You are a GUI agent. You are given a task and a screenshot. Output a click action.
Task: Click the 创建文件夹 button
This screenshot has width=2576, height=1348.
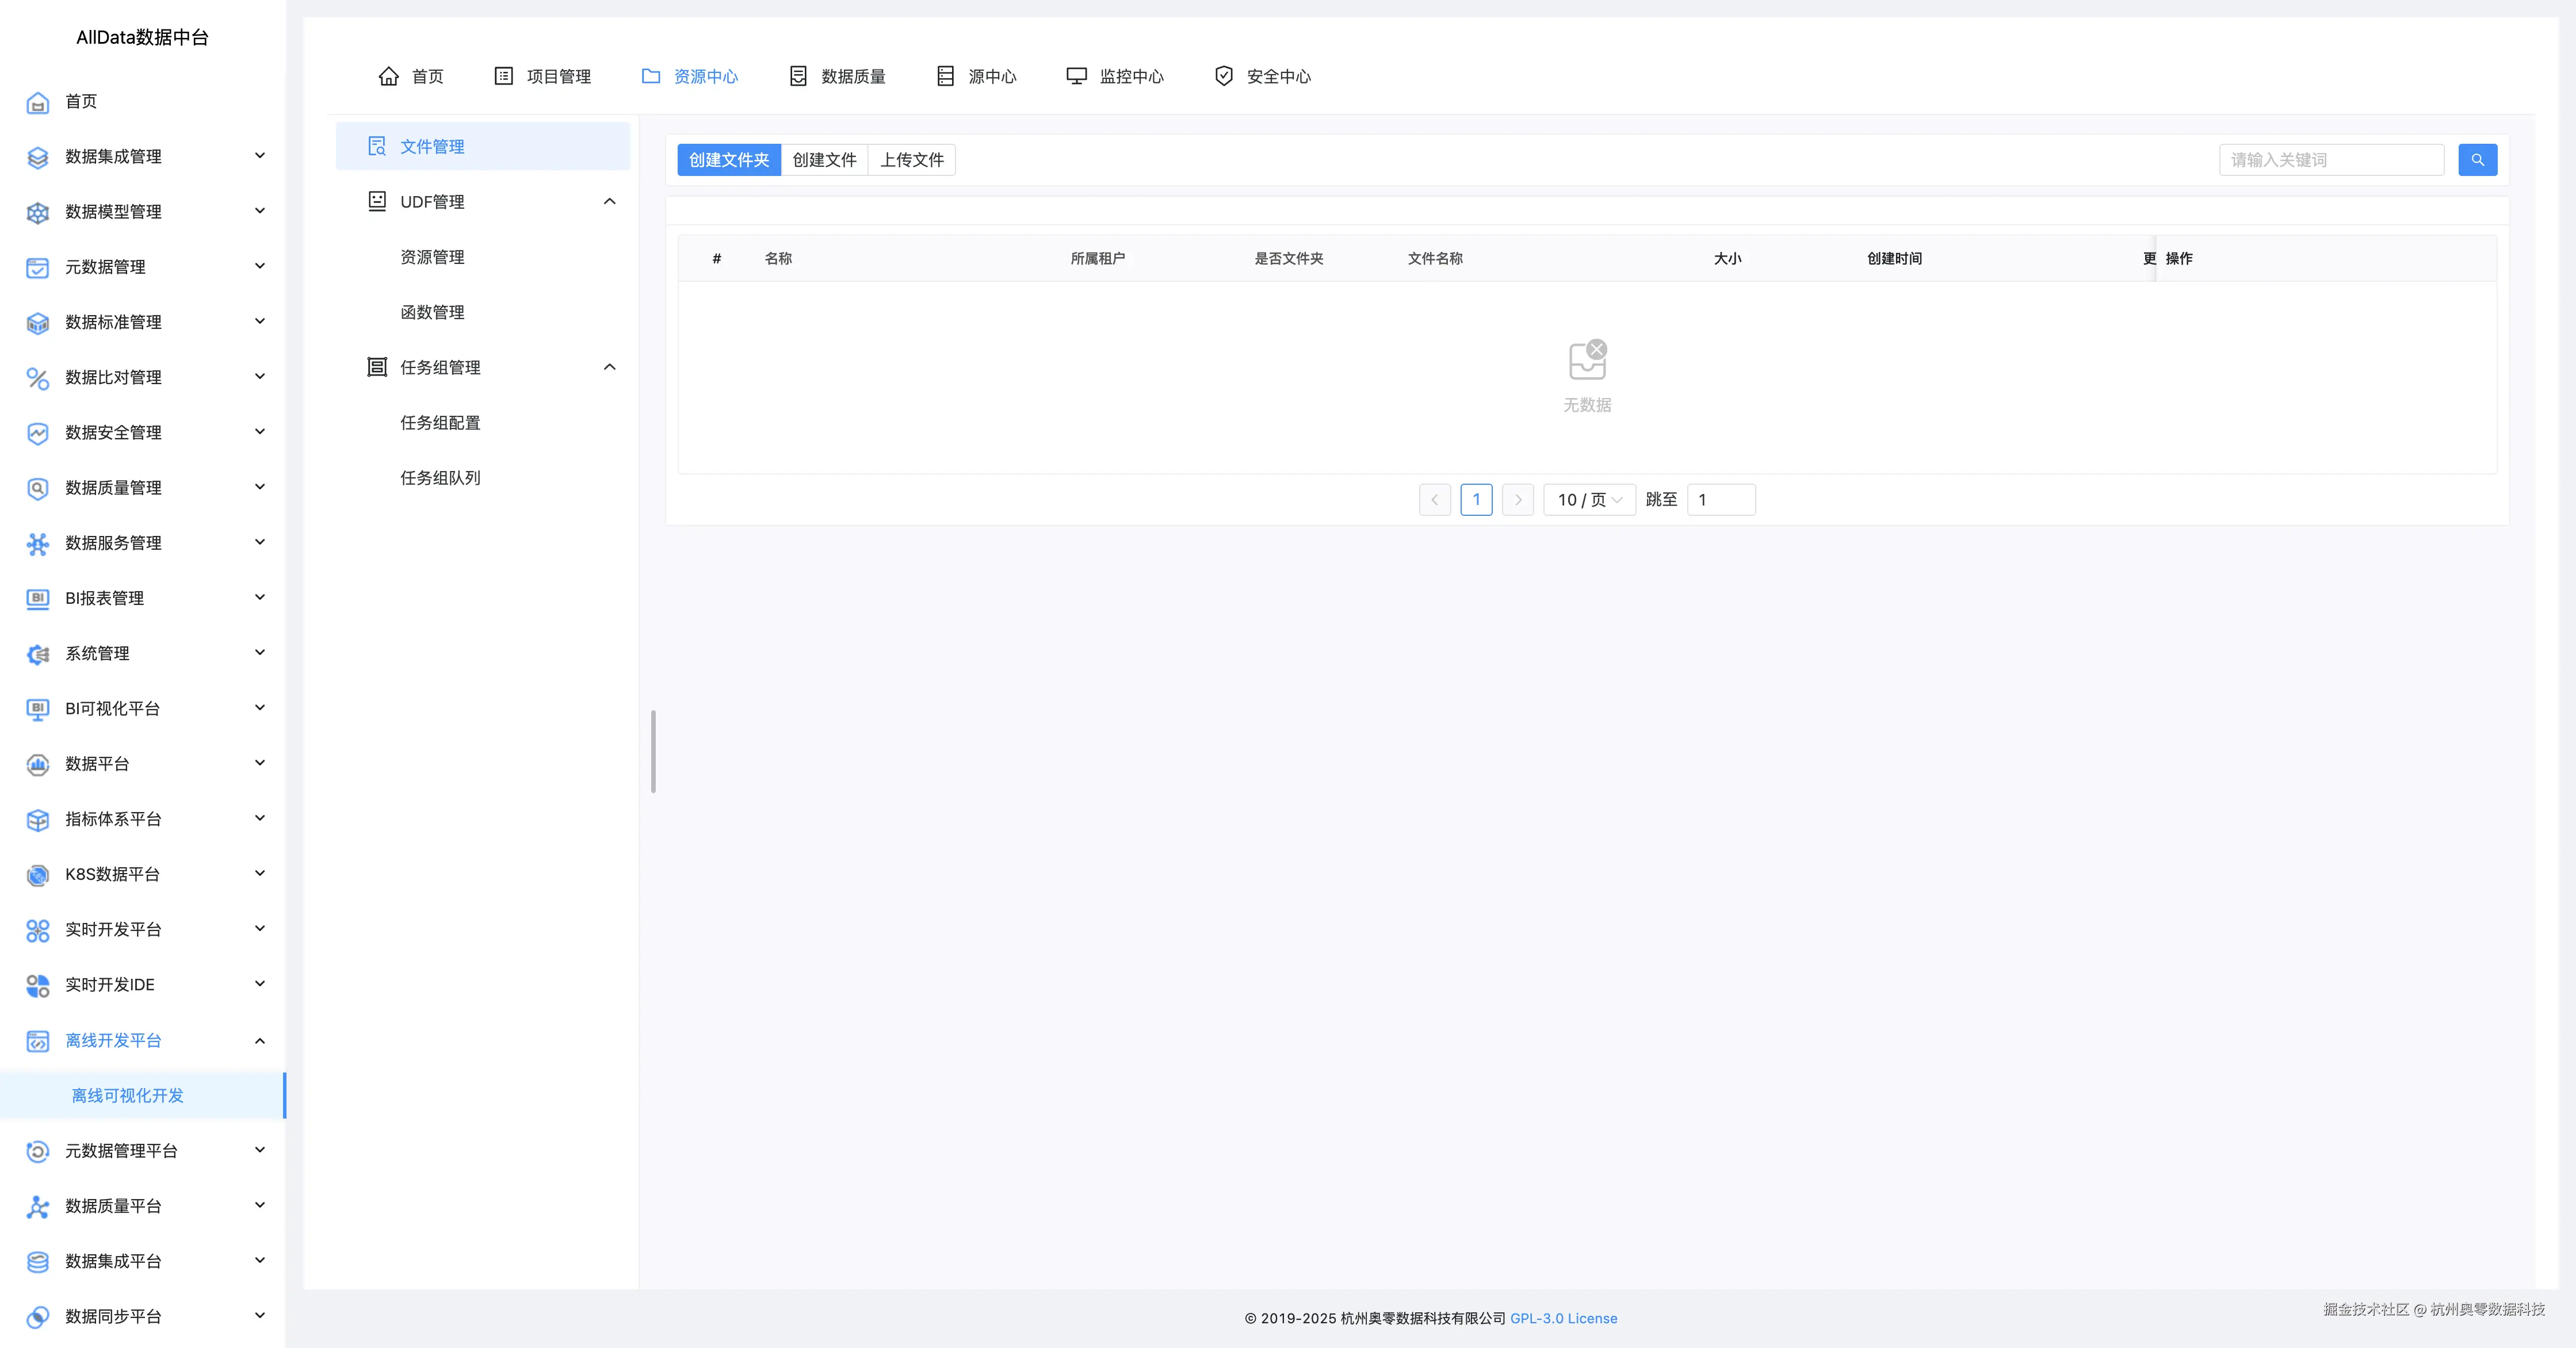(x=728, y=160)
